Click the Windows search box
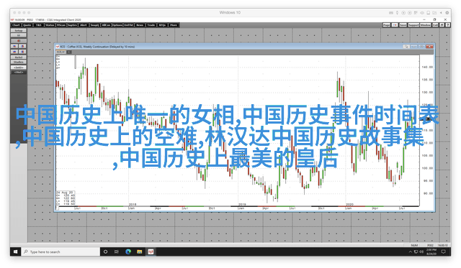 (61, 251)
